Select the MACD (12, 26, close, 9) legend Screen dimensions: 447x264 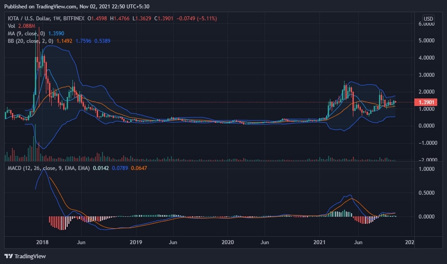tap(49, 168)
